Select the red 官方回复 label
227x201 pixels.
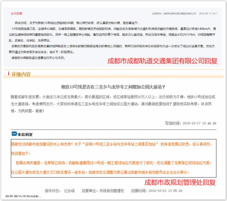(16, 14)
